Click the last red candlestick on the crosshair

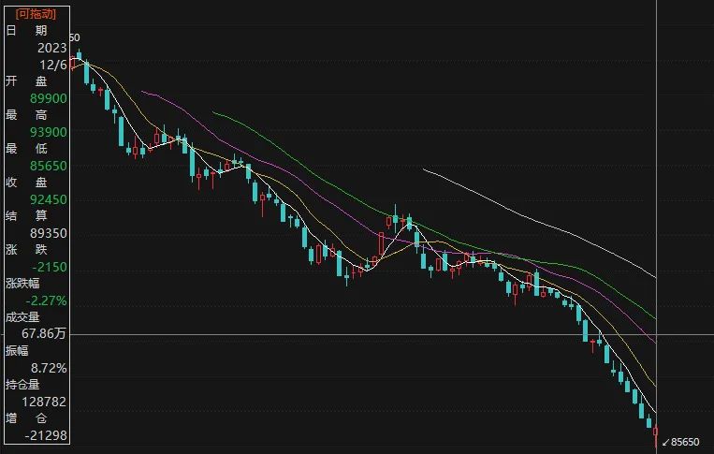656,436
